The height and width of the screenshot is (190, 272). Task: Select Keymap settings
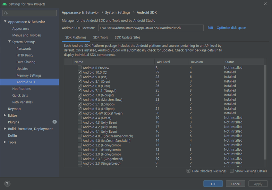[x=14, y=109]
